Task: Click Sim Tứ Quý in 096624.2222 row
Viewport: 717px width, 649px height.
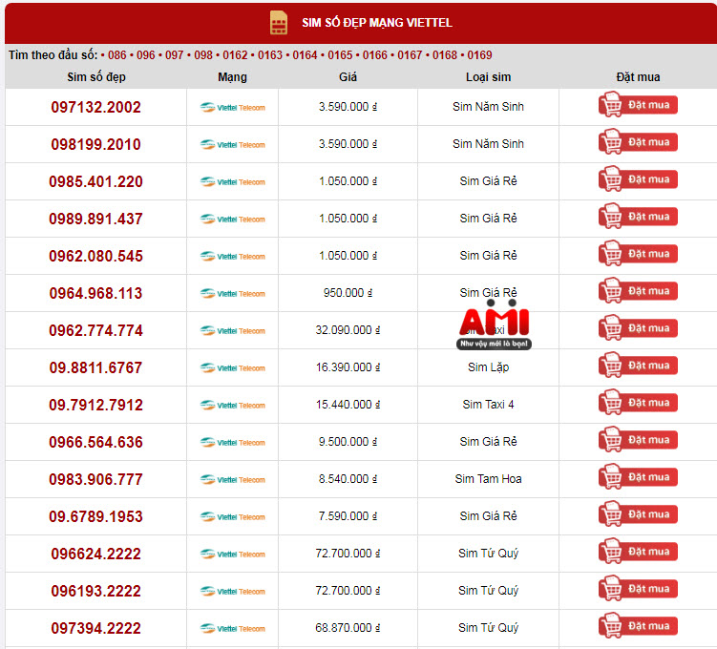Action: coord(488,554)
